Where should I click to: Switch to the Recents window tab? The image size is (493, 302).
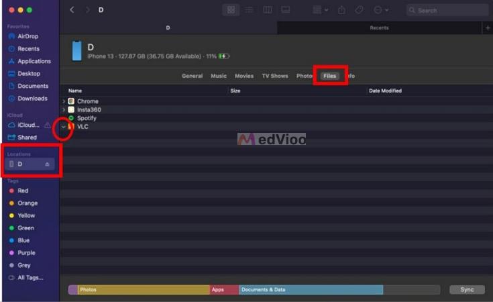click(379, 28)
